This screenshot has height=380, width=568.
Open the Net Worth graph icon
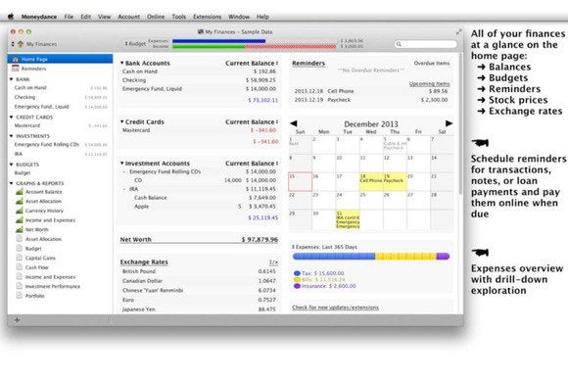[20, 229]
